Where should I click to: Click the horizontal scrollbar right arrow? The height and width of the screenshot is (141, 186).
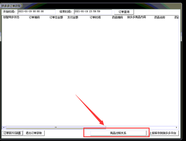176,128
